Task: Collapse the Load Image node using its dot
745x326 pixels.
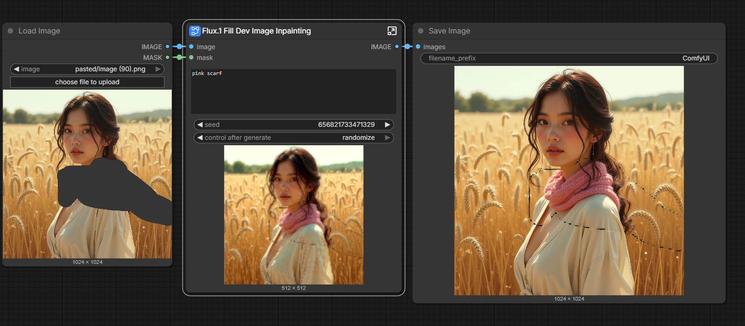Action: (10, 31)
